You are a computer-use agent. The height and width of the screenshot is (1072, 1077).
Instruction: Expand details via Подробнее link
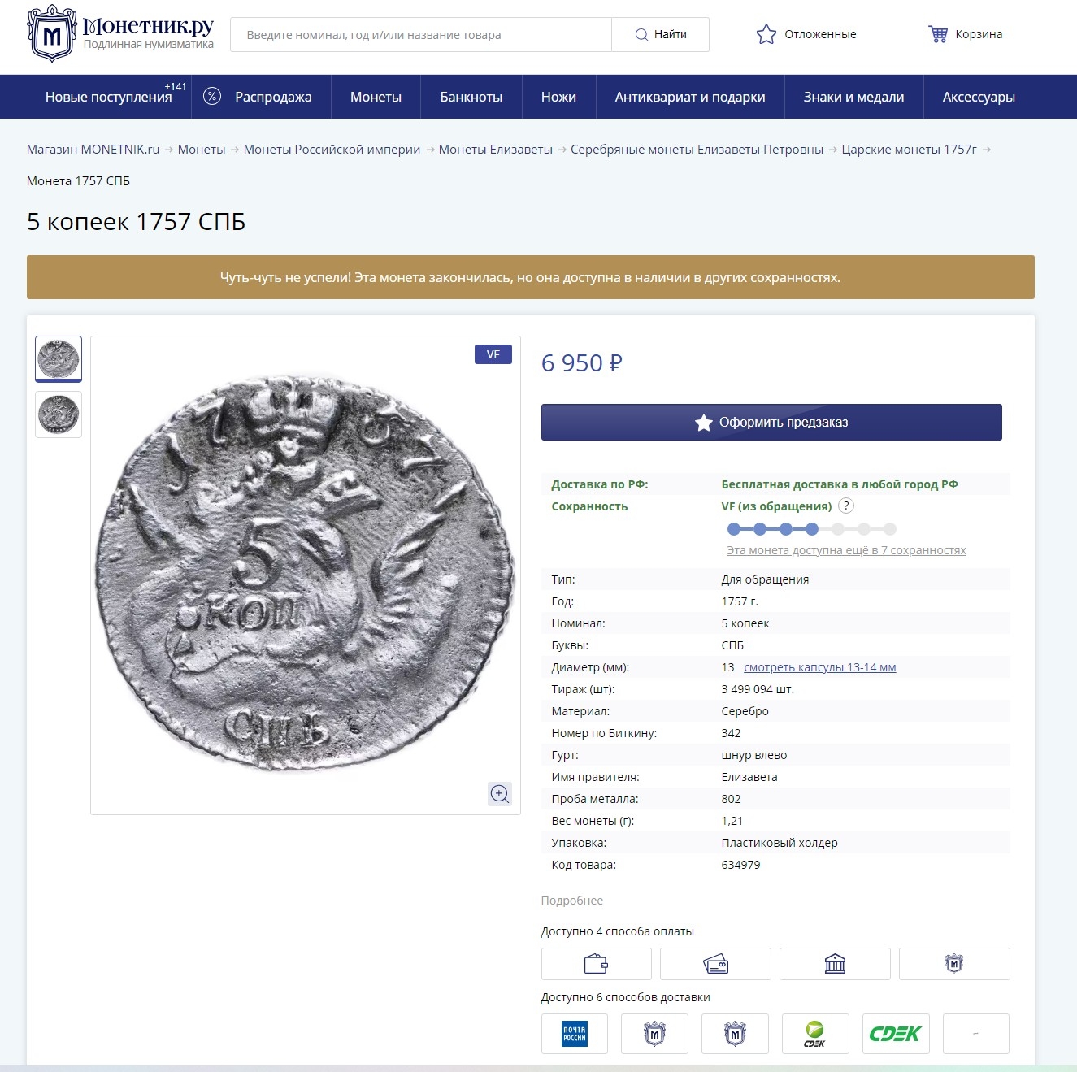point(571,901)
